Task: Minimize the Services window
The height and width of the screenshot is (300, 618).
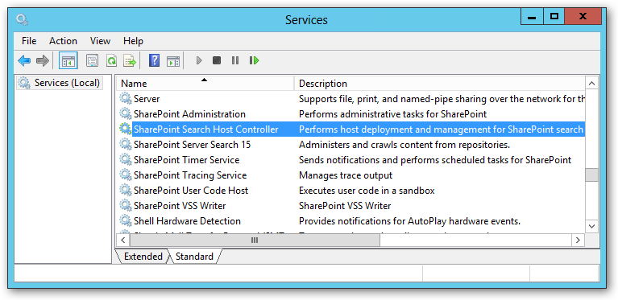Action: (x=532, y=17)
